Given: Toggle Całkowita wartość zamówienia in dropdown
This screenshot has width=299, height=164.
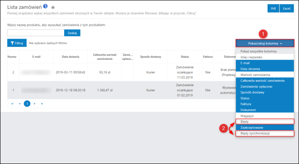Looking at the screenshot, I should click(x=265, y=80).
